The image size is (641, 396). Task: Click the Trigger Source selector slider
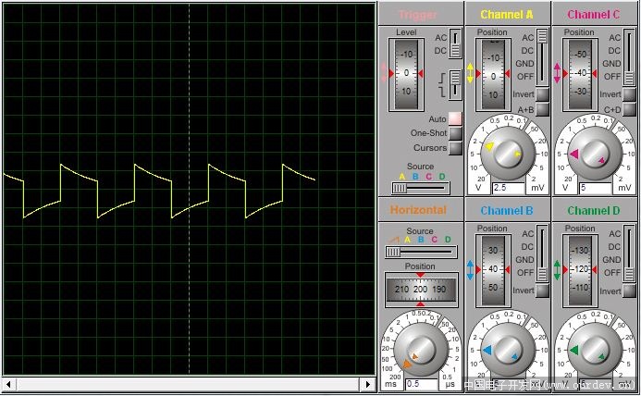point(421,188)
